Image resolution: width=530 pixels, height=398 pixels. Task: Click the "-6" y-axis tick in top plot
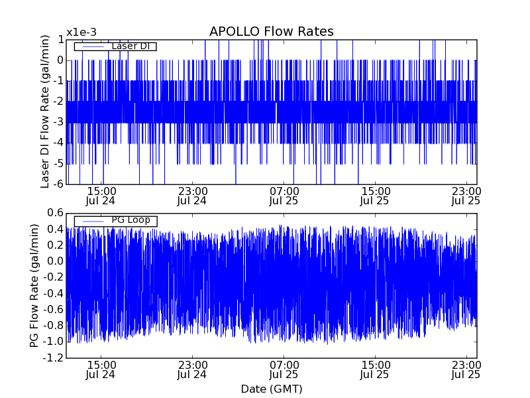point(58,184)
